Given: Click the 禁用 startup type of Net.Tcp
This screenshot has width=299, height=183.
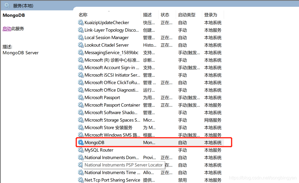Looking at the screenshot, I should [183, 180].
